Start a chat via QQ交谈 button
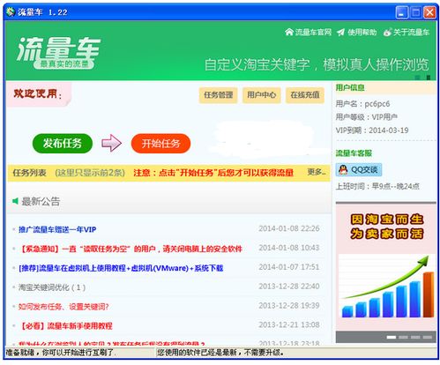The height and width of the screenshot is (365, 440). click(x=359, y=169)
